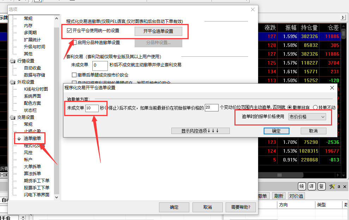
Task: Select 股票手工下单 in the options tree
Action: pyautogui.click(x=37, y=188)
